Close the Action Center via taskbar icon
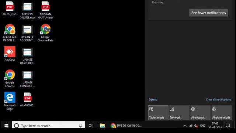236x133 pixels. tap(228, 126)
